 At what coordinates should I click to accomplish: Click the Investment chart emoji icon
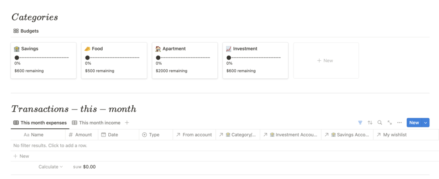click(228, 49)
